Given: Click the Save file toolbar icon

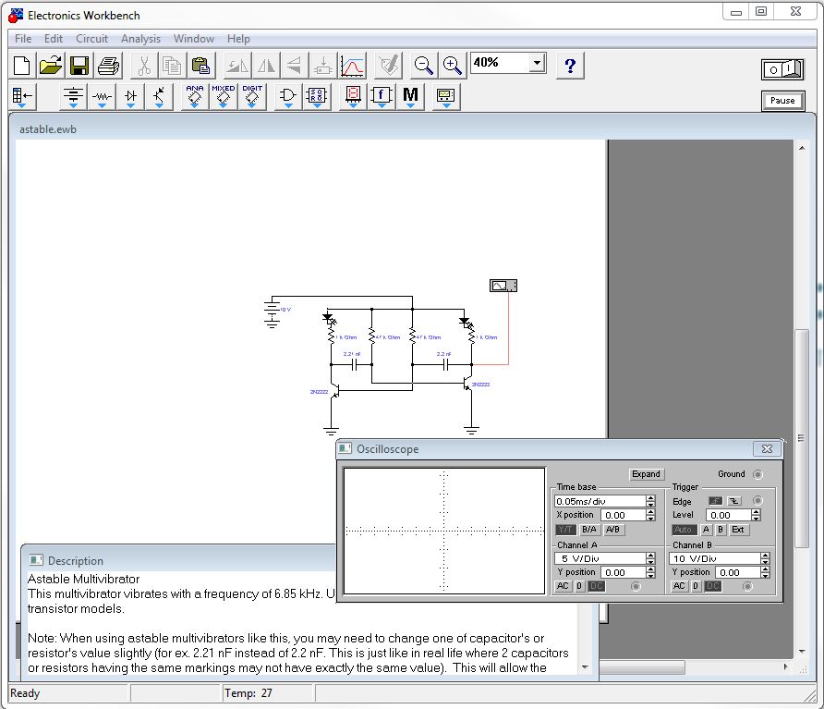Looking at the screenshot, I should (x=79, y=65).
